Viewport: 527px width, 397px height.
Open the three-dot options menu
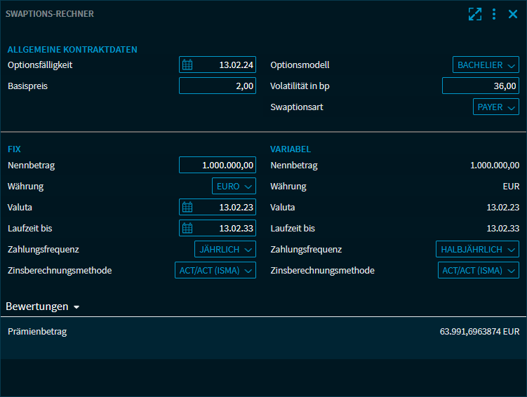click(x=494, y=14)
